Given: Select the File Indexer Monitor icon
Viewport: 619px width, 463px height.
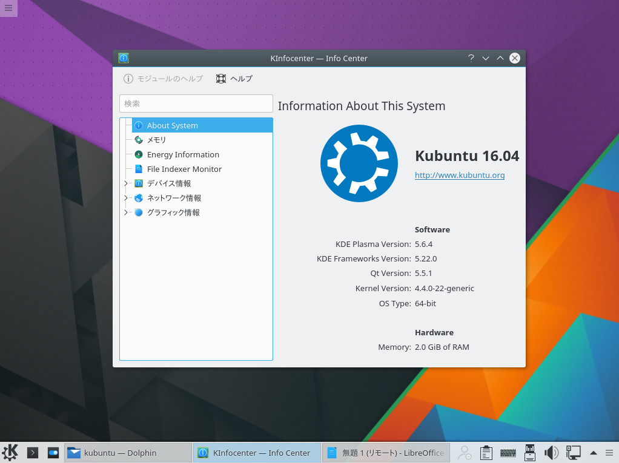Looking at the screenshot, I should coord(139,169).
